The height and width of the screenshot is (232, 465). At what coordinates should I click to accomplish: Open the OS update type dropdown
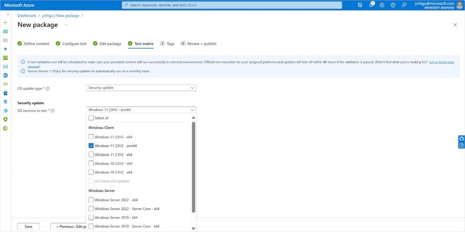141,88
